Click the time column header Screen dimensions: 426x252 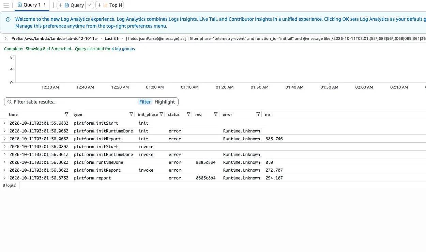pyautogui.click(x=13, y=114)
